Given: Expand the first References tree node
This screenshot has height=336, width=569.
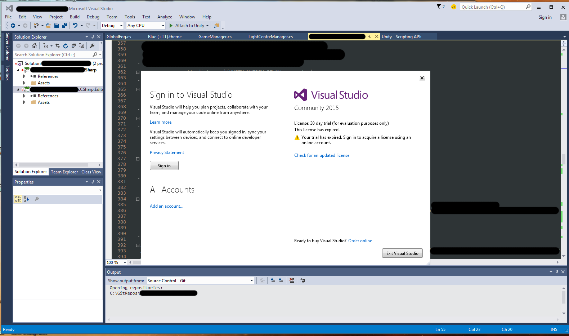Looking at the screenshot, I should pos(24,76).
